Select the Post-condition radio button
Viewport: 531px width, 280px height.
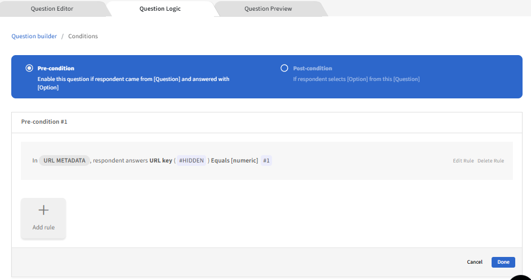click(x=284, y=68)
